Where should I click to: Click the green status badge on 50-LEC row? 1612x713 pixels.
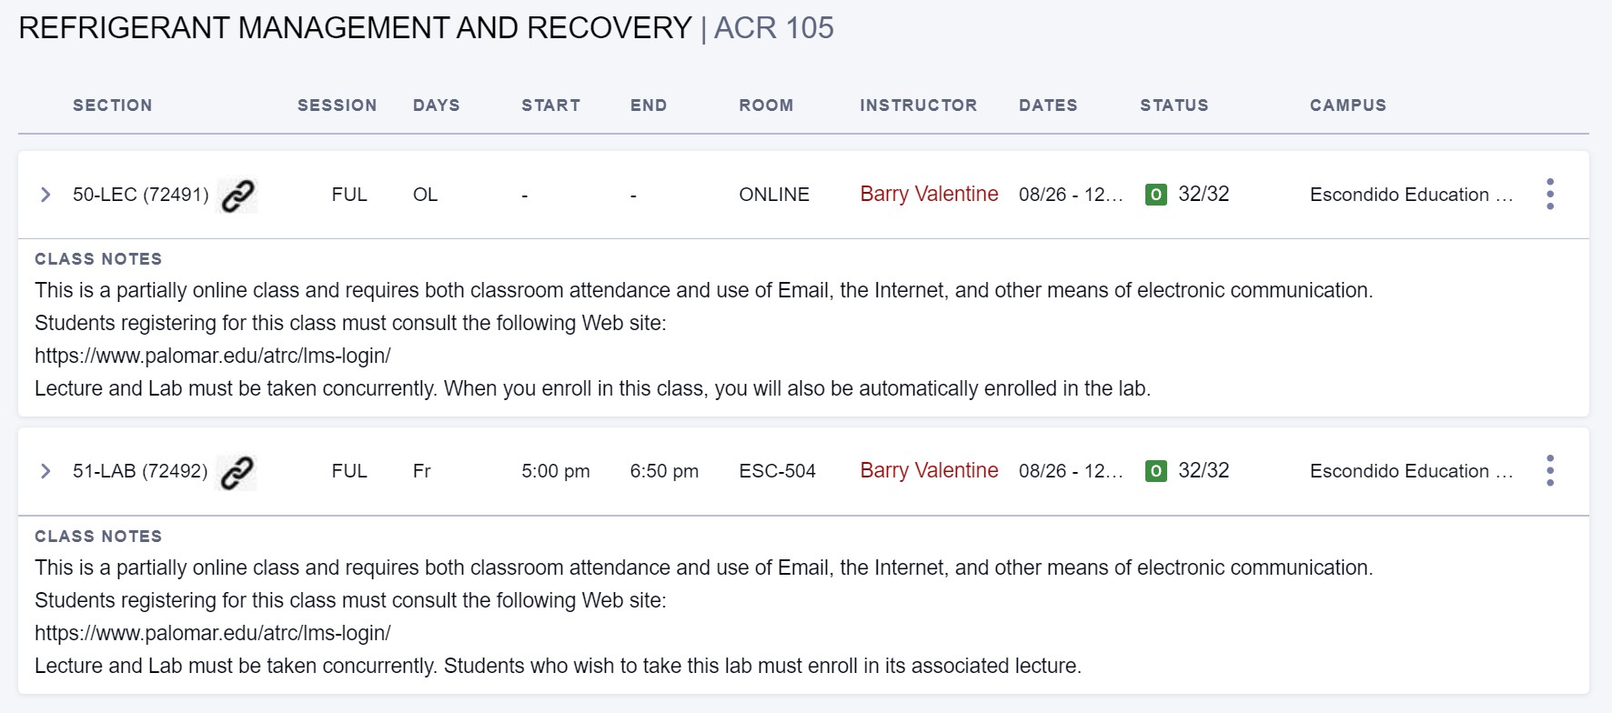point(1155,195)
